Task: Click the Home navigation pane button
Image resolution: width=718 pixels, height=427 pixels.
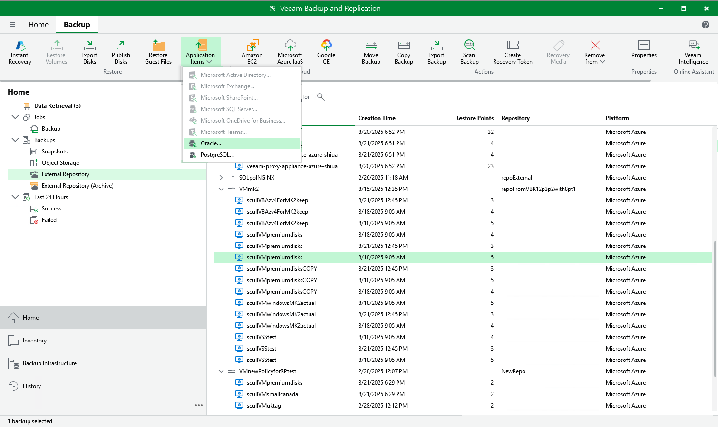Action: point(103,318)
